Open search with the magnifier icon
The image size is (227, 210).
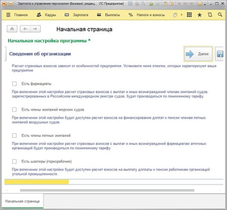220,15
